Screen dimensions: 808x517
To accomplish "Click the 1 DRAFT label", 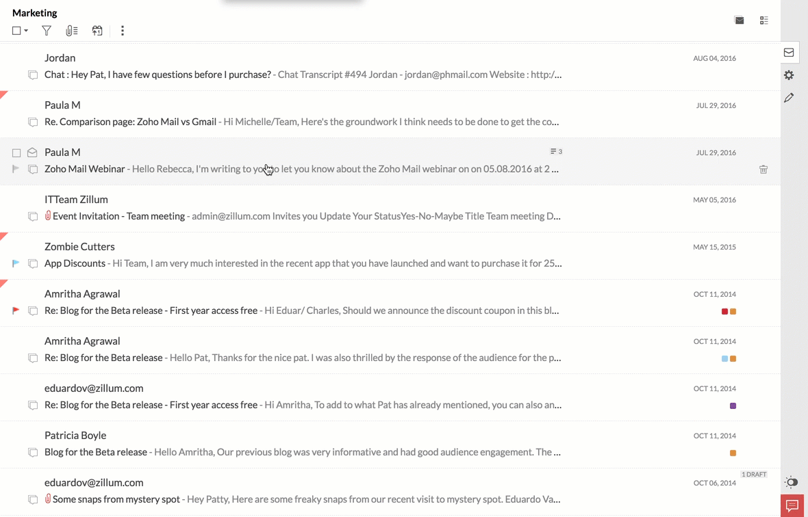I will point(753,474).
